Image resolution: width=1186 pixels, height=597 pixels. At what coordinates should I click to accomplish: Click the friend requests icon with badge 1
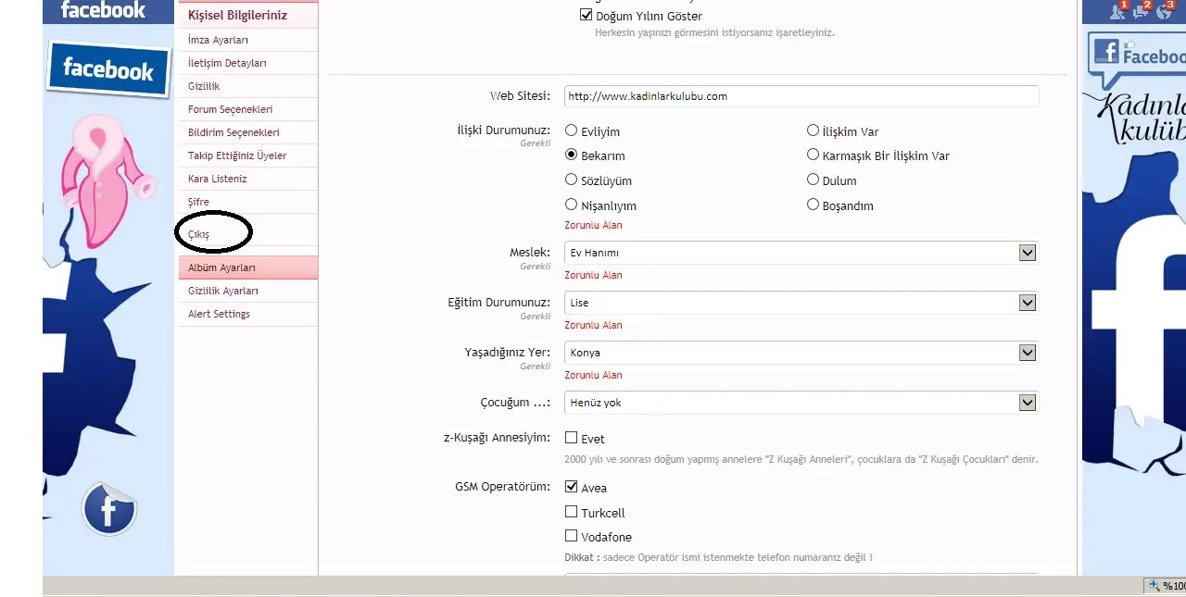coord(1117,10)
